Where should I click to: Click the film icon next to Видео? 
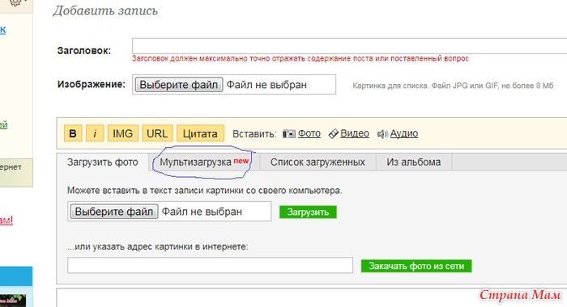334,134
